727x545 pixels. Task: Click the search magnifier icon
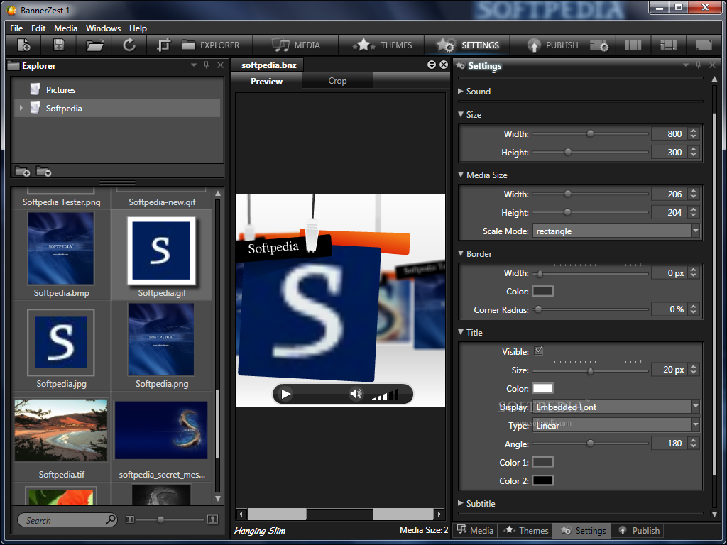110,519
